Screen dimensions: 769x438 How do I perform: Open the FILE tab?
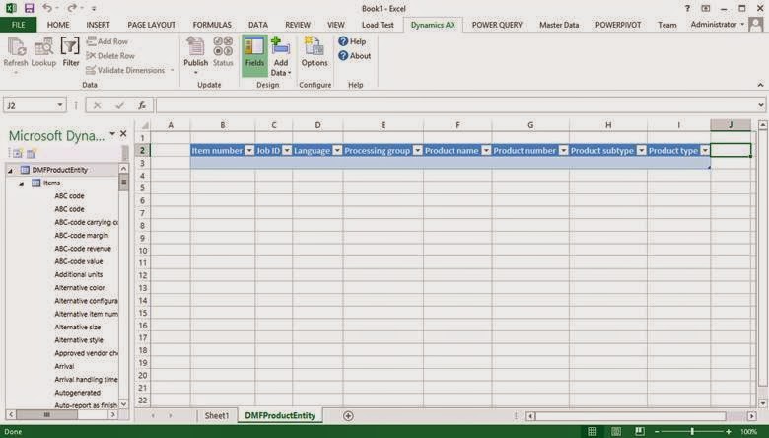coord(18,25)
